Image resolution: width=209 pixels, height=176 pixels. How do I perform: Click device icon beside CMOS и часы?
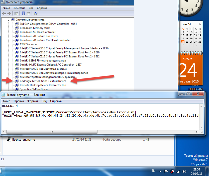pos(17,44)
